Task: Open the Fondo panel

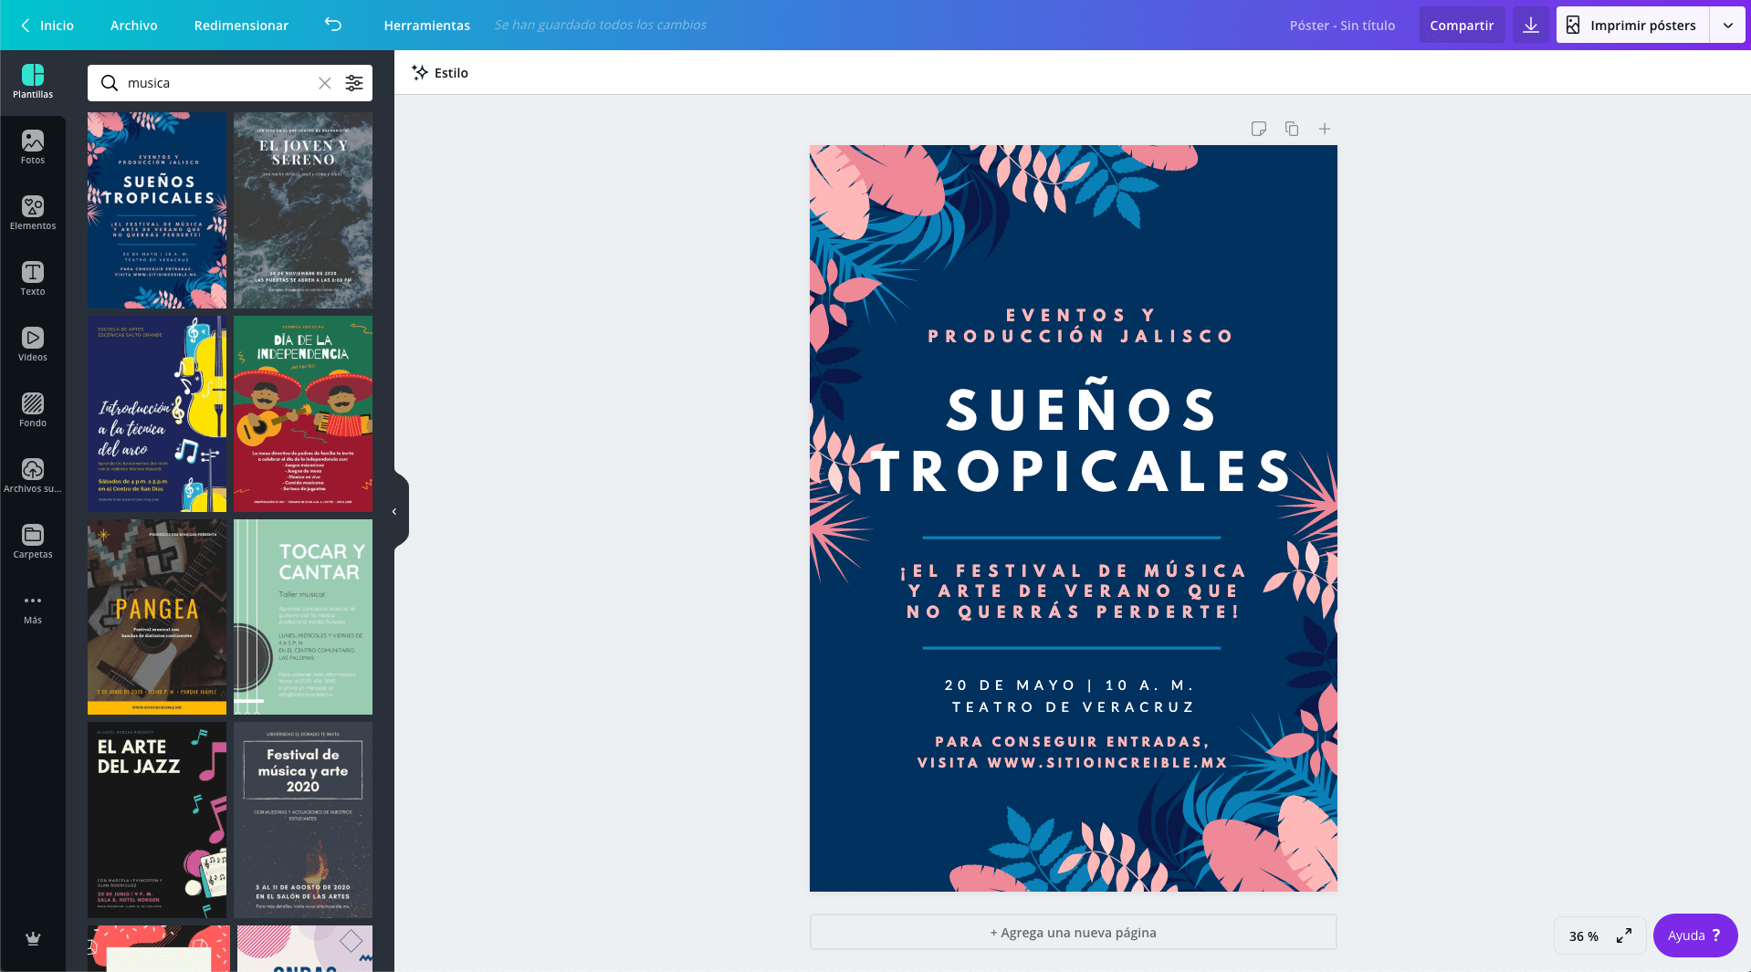Action: [x=33, y=410]
